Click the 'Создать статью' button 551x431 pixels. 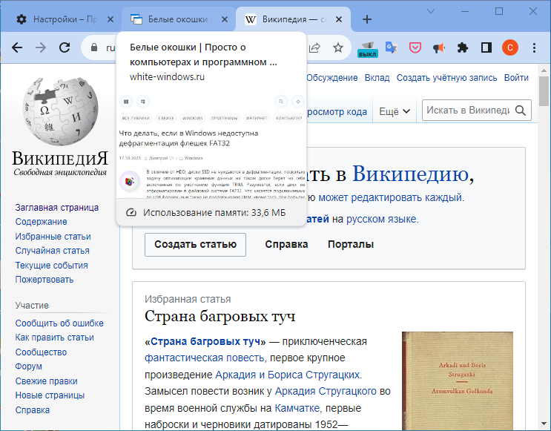195,244
